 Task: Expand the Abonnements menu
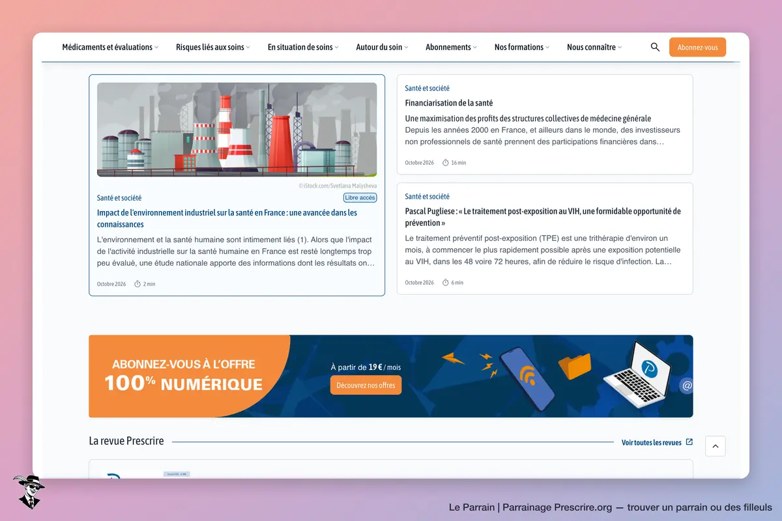(x=451, y=47)
